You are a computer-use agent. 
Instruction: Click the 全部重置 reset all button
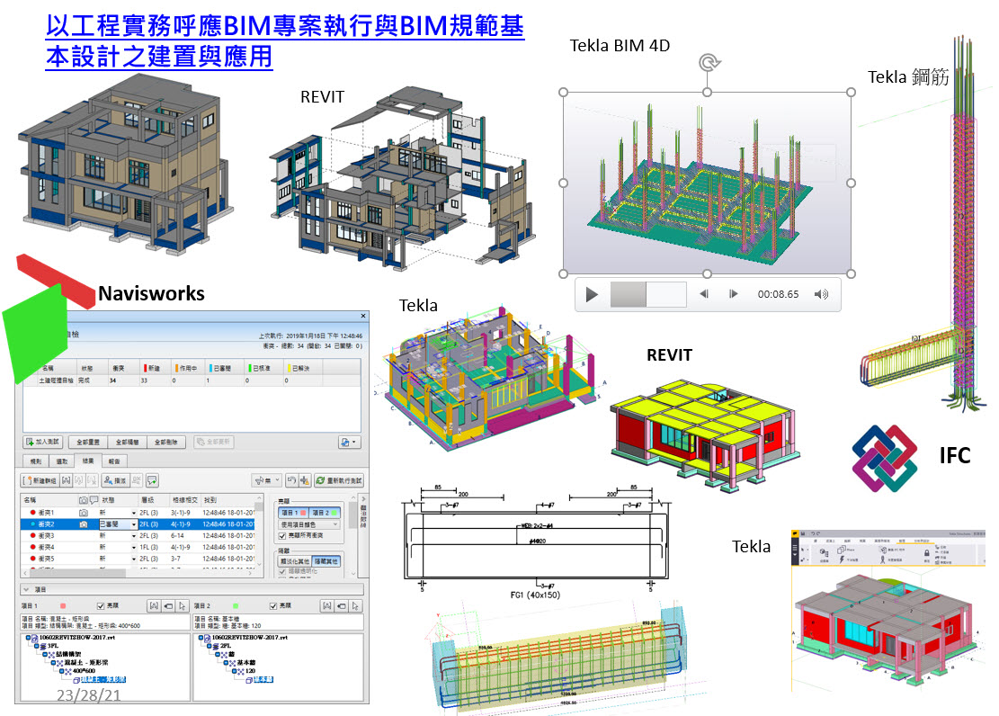(x=88, y=442)
